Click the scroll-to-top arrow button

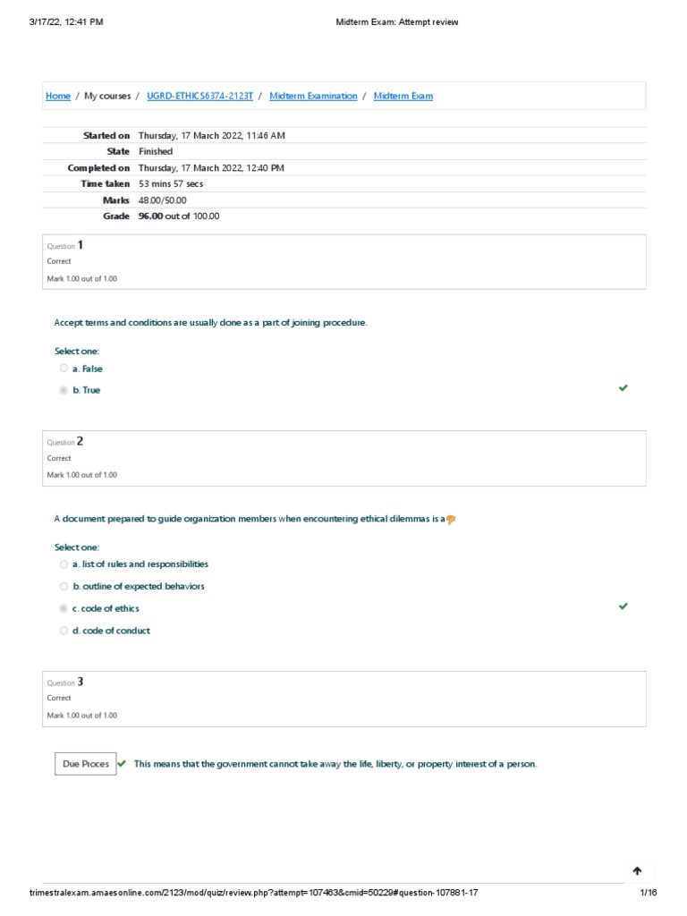pyautogui.click(x=637, y=871)
